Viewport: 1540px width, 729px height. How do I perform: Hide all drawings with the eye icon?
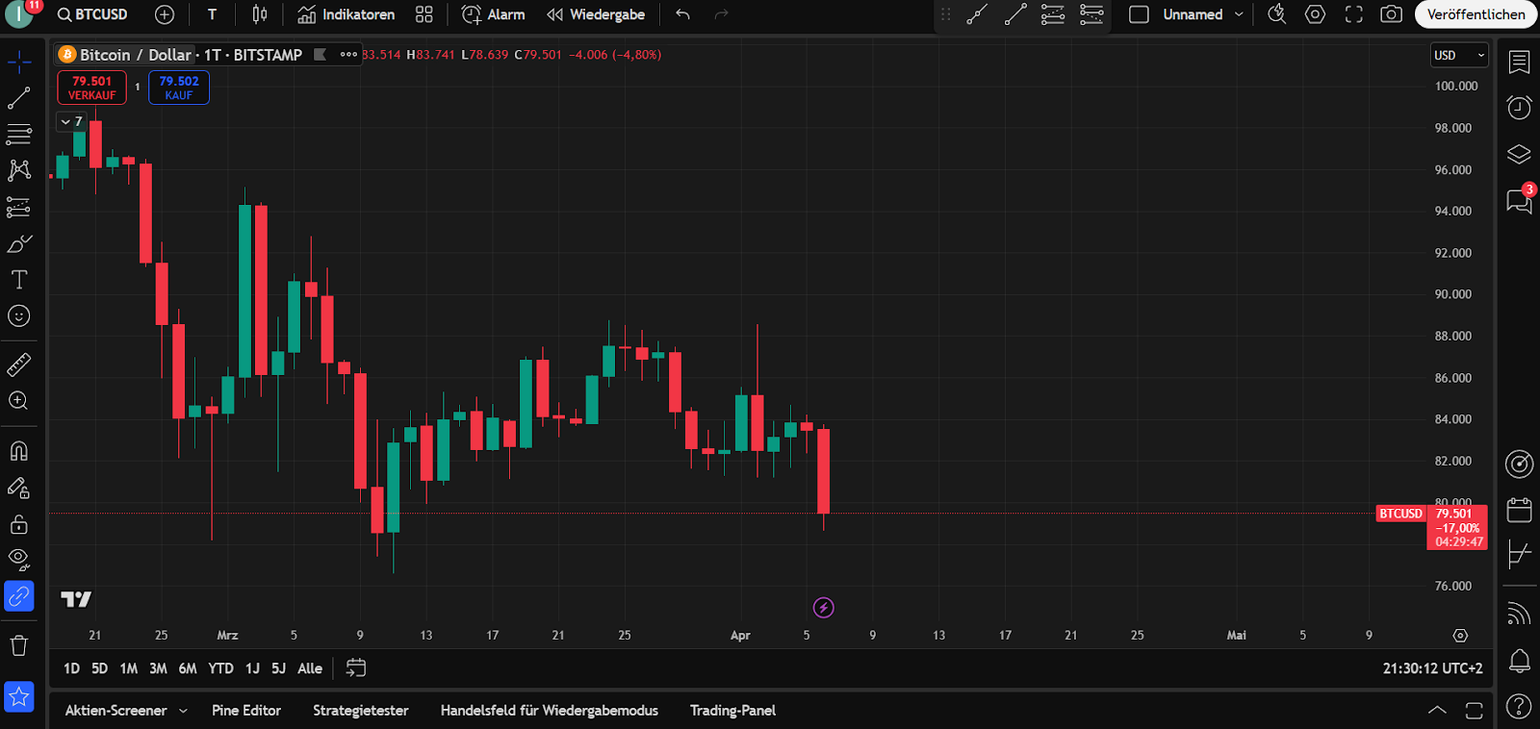(19, 560)
